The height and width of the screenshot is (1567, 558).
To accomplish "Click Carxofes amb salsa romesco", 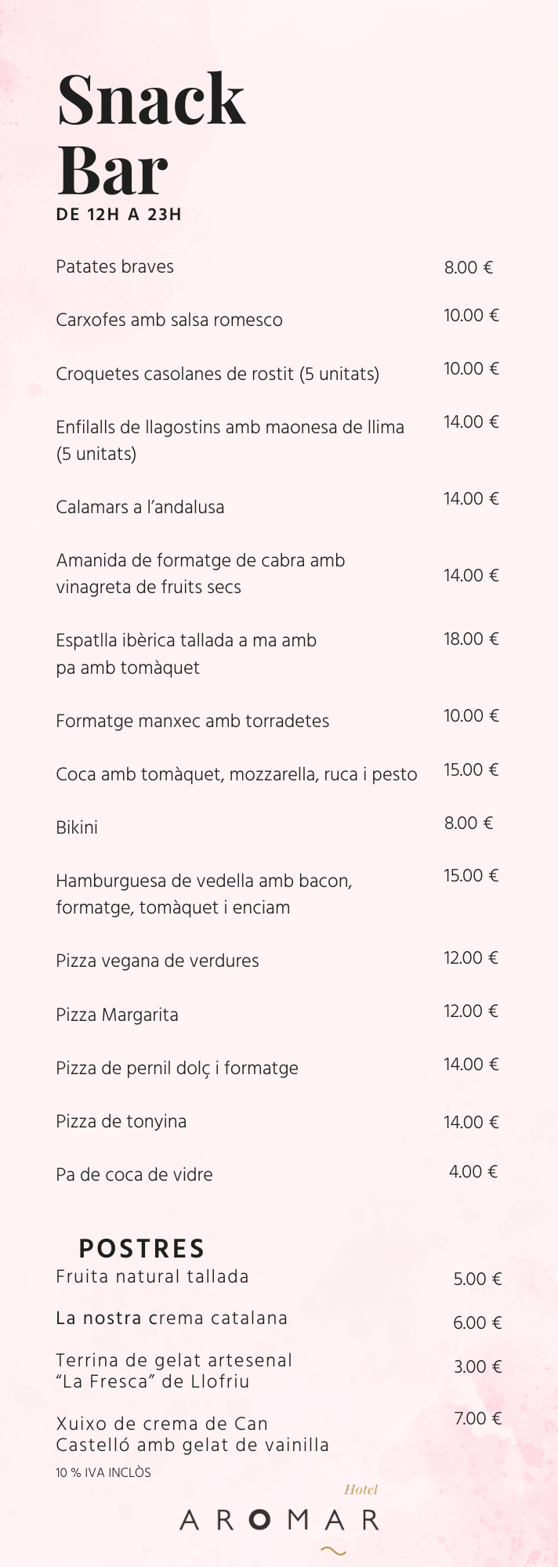I will [169, 320].
